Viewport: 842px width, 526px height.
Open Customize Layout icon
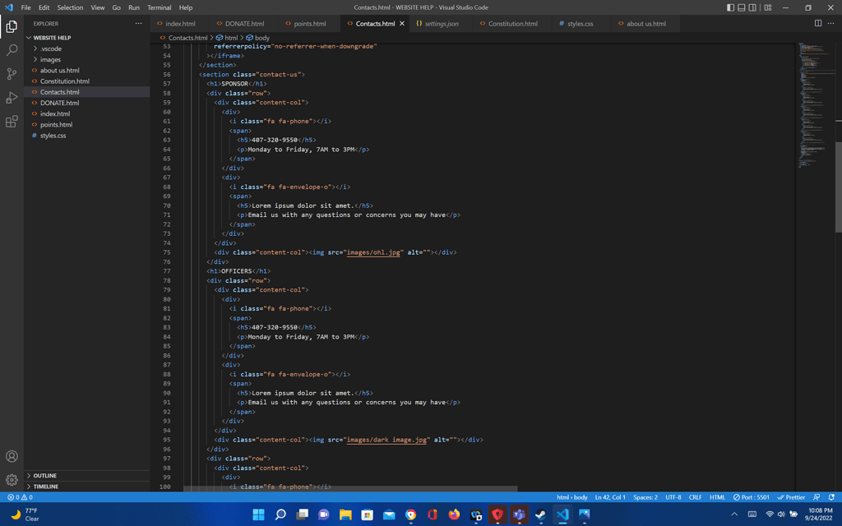coord(768,7)
